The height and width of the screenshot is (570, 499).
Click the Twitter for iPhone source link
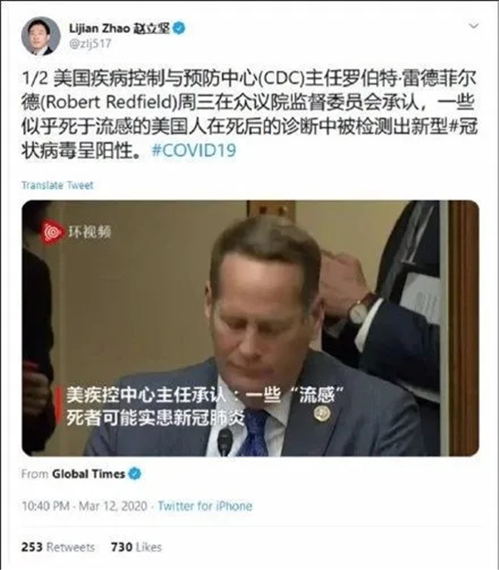205,506
